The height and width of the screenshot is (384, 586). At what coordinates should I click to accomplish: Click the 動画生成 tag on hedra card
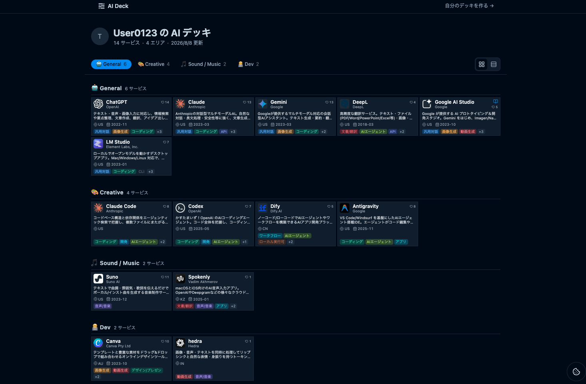[184, 377]
